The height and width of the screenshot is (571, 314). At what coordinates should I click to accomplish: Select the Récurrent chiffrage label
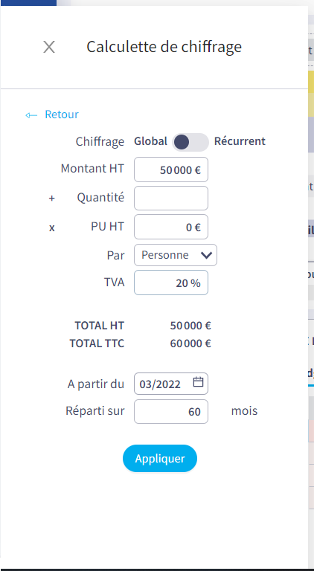tap(240, 141)
